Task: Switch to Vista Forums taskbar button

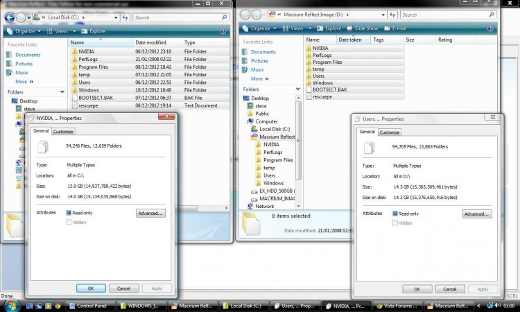Action: pos(398,306)
